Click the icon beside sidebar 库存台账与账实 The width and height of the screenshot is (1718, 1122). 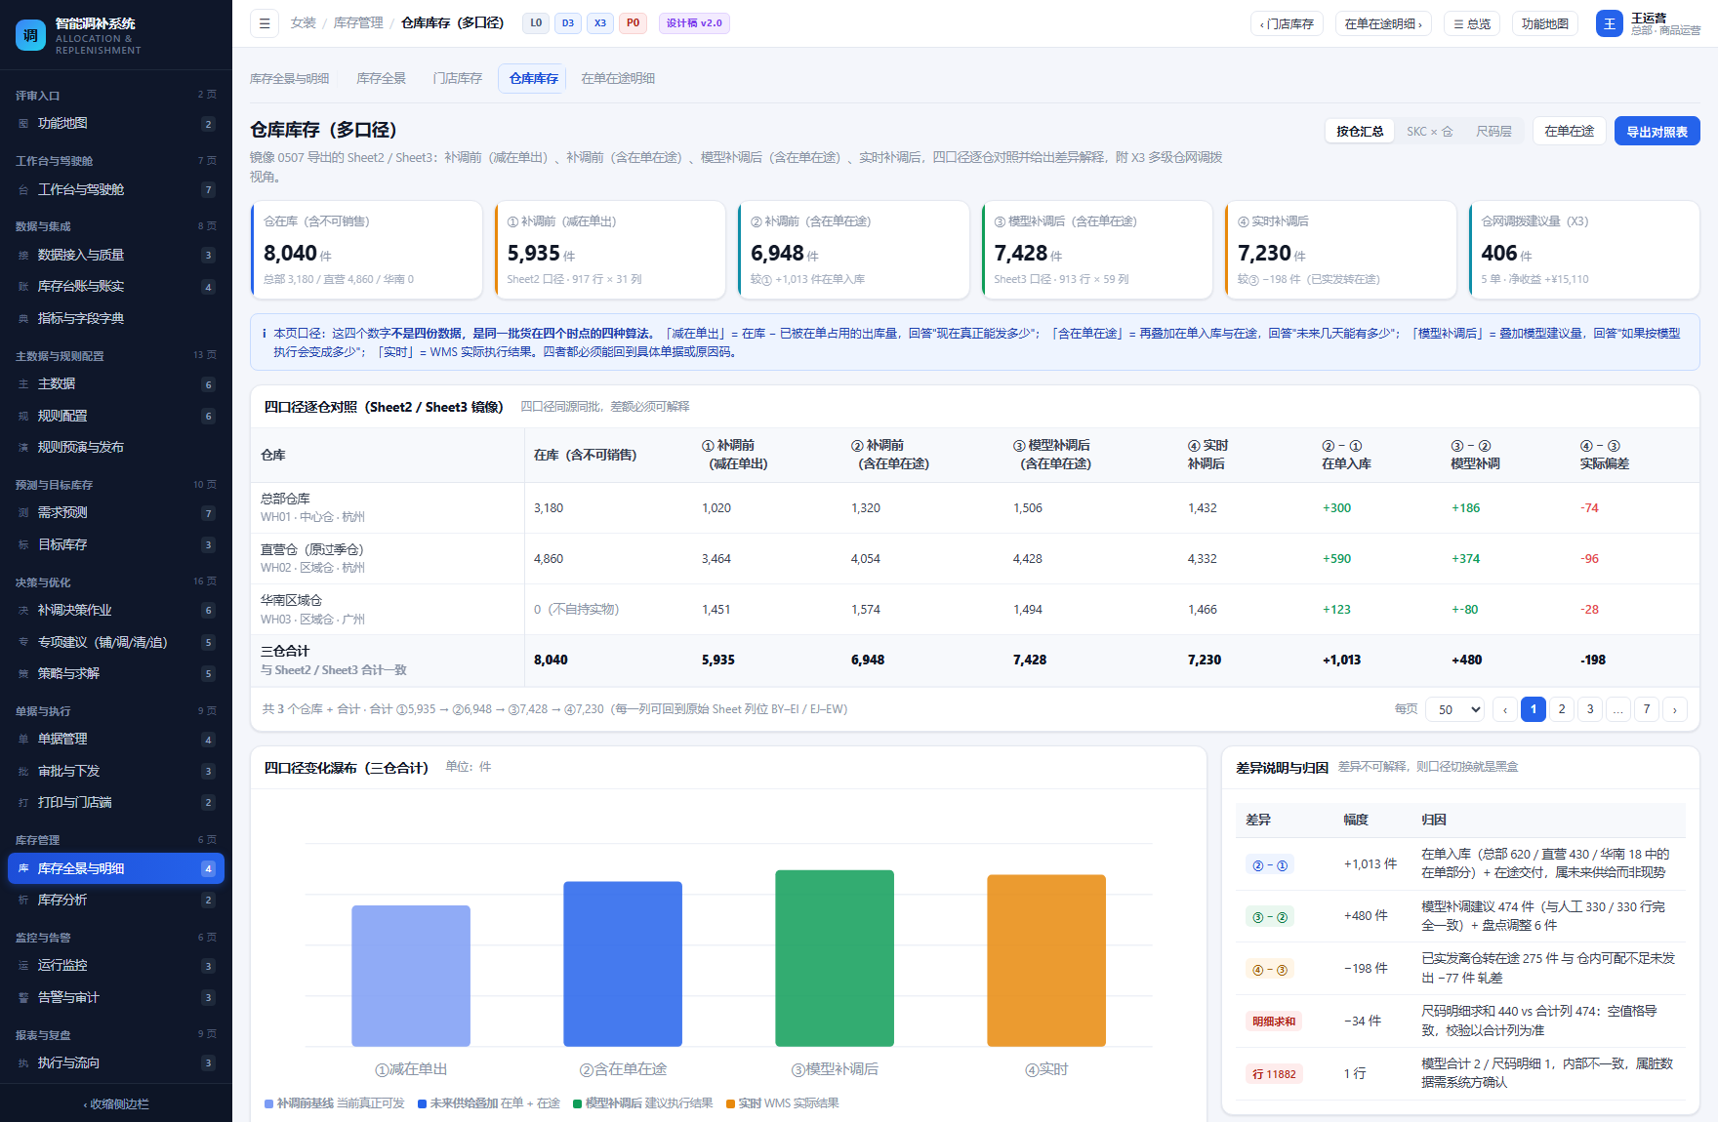23,287
